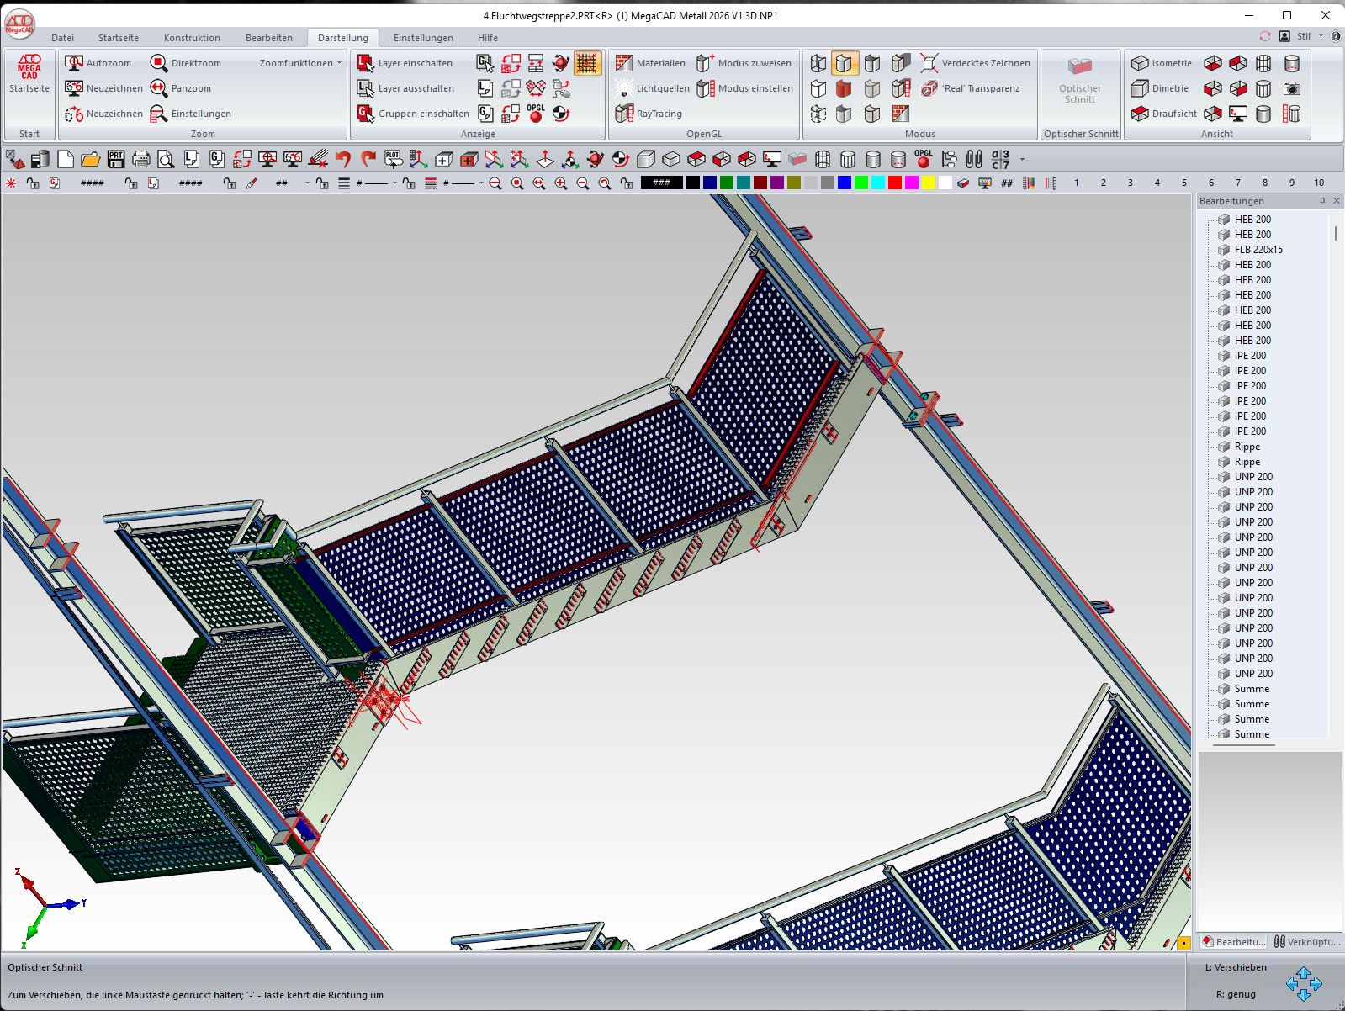Image resolution: width=1345 pixels, height=1011 pixels.
Task: Switch to the Einstellungen ribbon tab
Action: coord(423,38)
